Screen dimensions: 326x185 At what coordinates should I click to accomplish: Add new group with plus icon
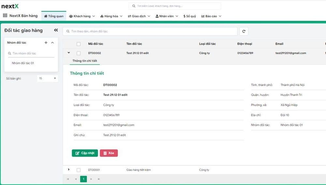pos(46,43)
